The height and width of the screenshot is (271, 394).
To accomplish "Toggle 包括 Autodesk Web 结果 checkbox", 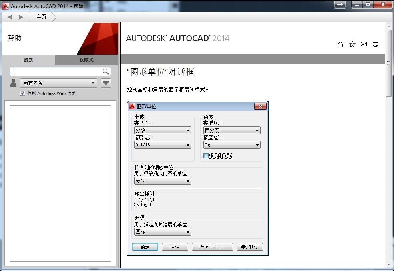I will (22, 93).
